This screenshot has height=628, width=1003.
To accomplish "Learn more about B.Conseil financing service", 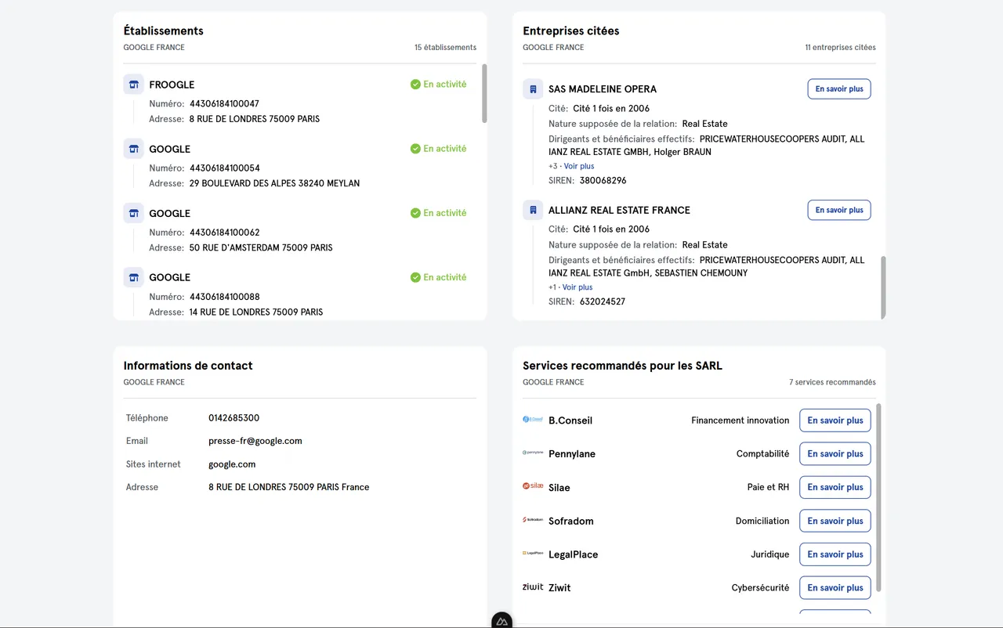I will point(835,420).
